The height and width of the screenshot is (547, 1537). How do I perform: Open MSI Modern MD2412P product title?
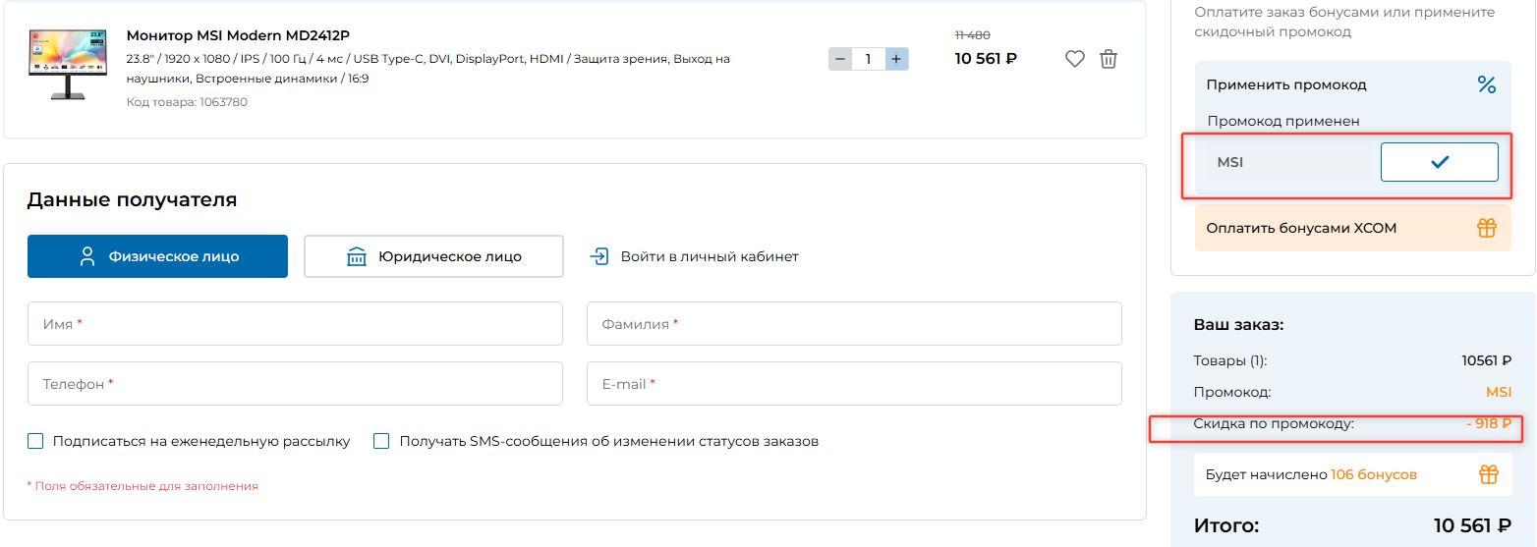pyautogui.click(x=238, y=35)
